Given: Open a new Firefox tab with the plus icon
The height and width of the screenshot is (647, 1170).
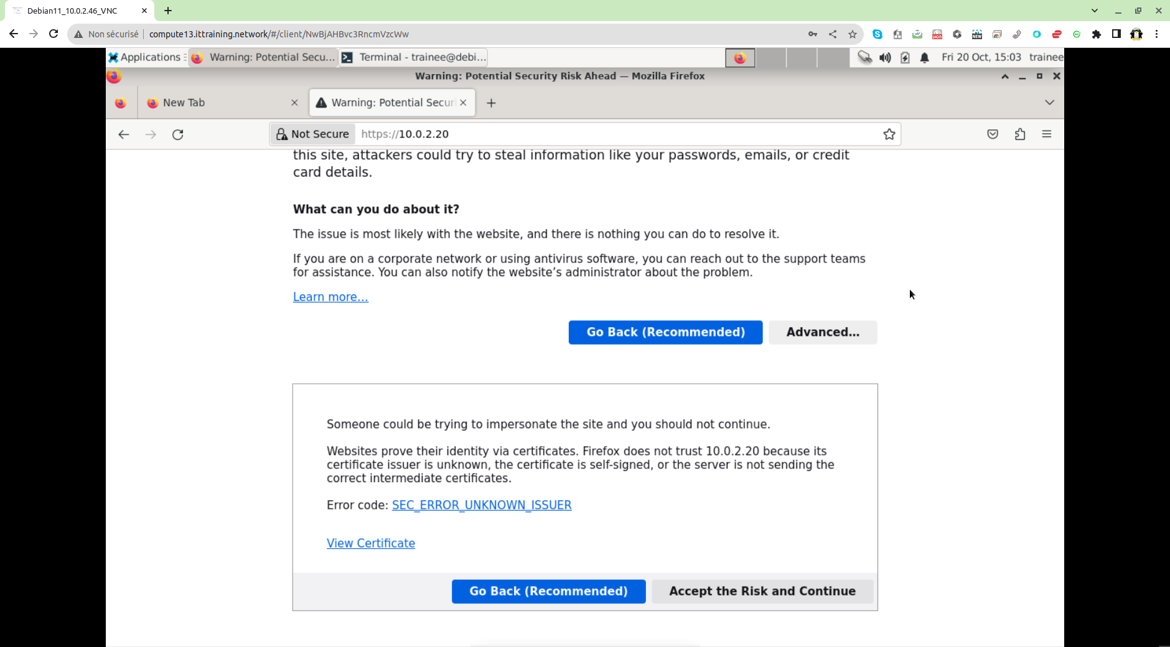Looking at the screenshot, I should coord(491,103).
